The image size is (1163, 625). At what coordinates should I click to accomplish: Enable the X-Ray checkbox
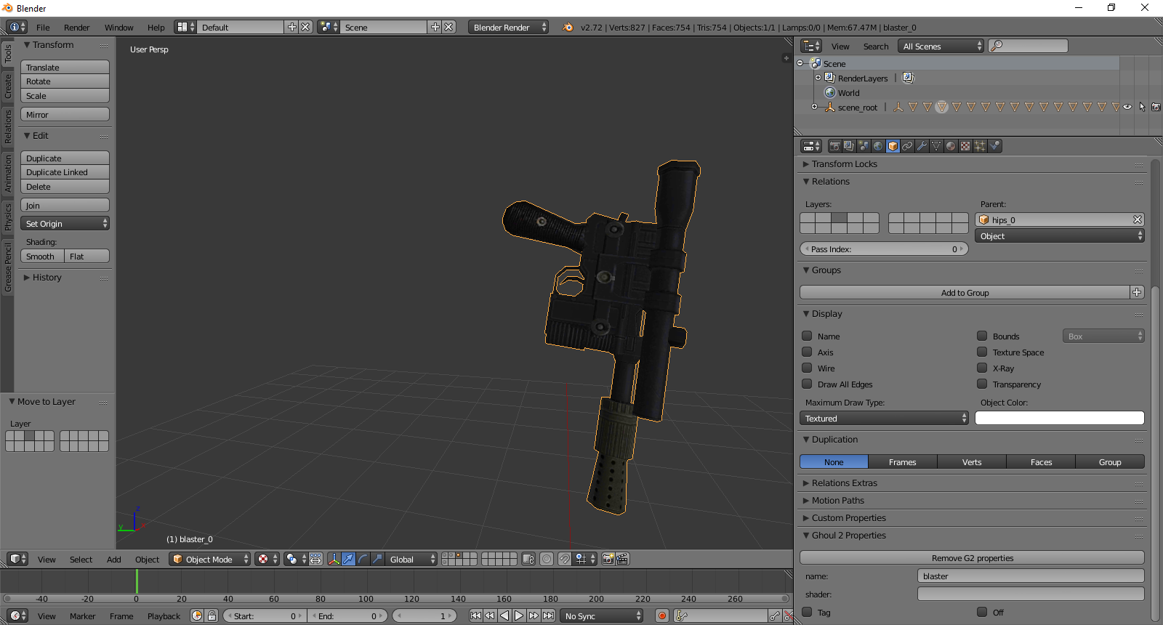982,368
